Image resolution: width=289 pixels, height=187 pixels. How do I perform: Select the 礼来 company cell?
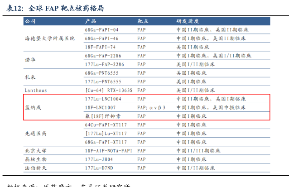[30, 77]
